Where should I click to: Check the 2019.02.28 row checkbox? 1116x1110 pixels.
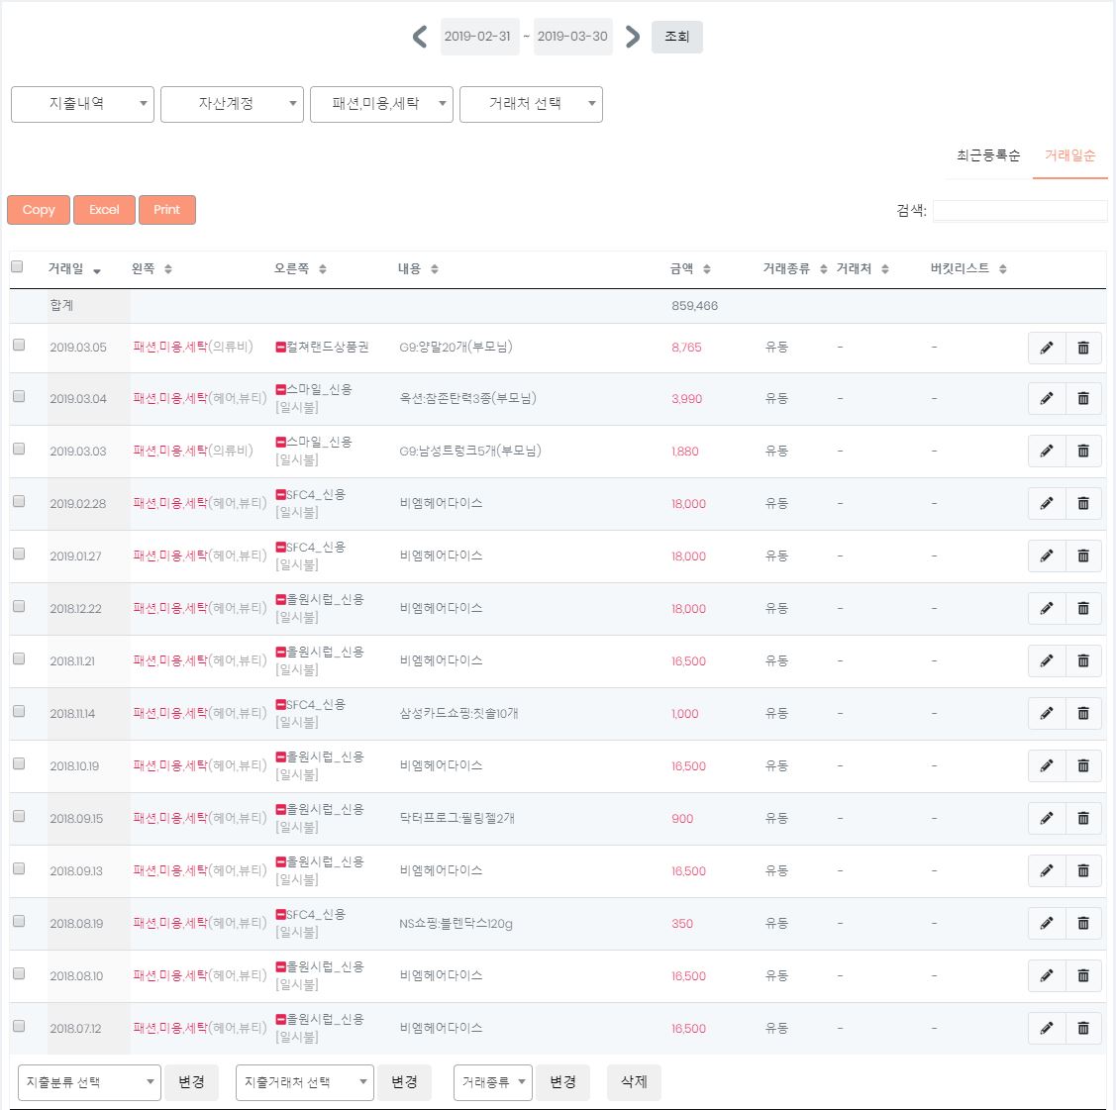click(x=19, y=502)
